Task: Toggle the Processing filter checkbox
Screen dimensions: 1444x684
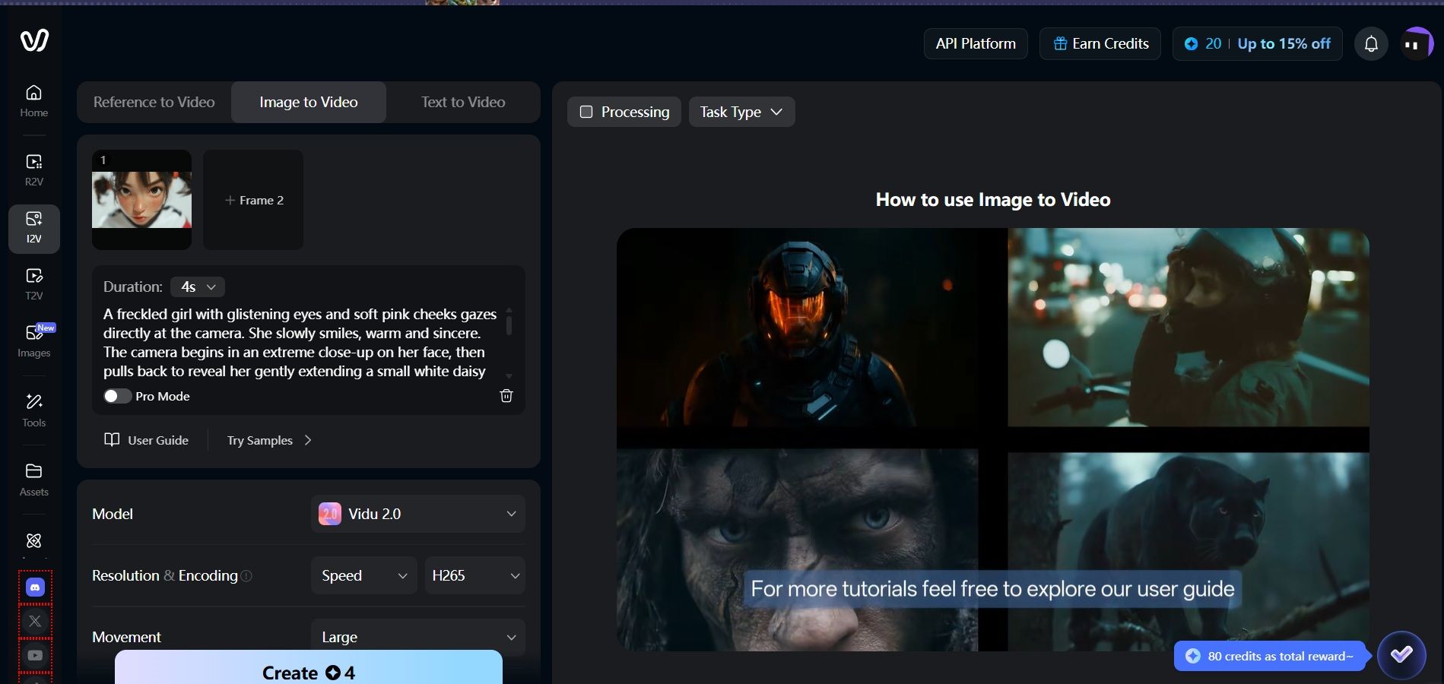Action: [x=586, y=112]
